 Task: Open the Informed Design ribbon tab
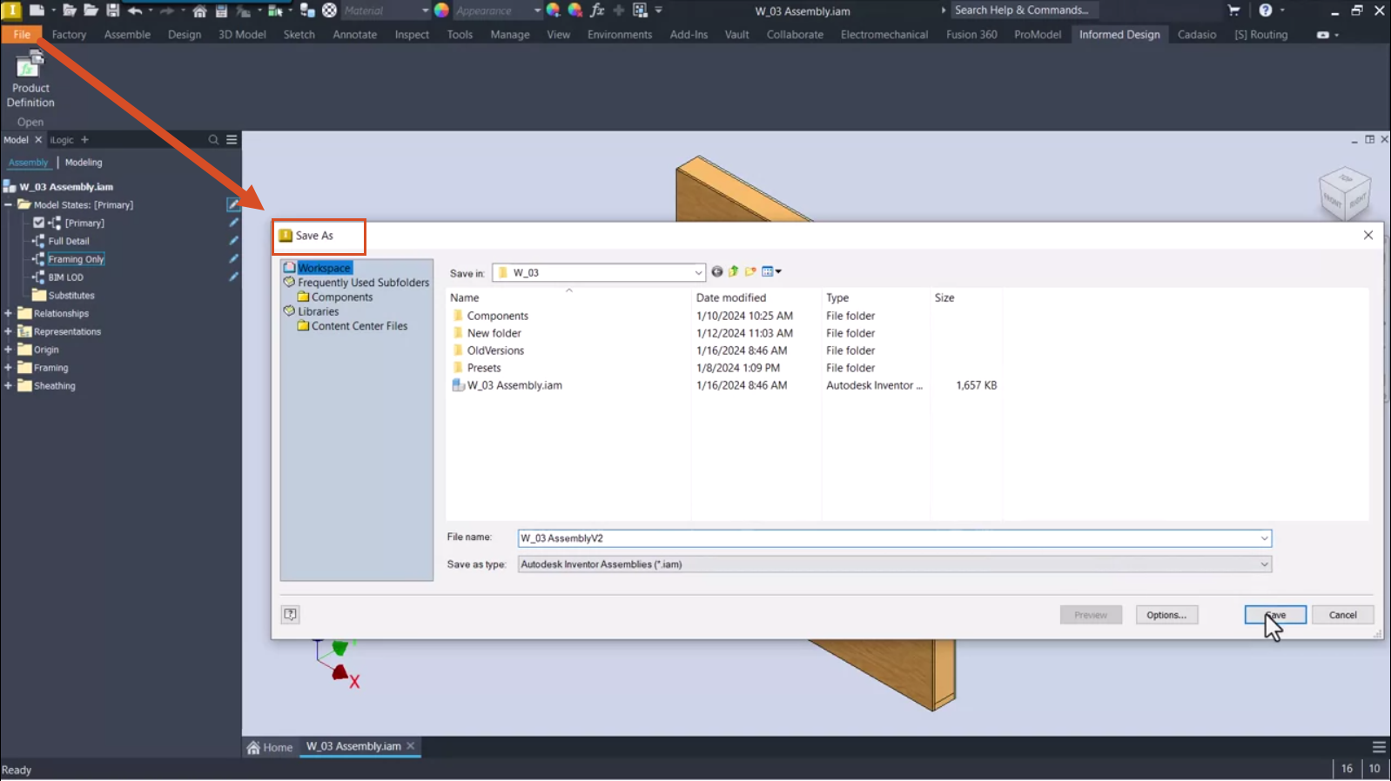click(1119, 35)
